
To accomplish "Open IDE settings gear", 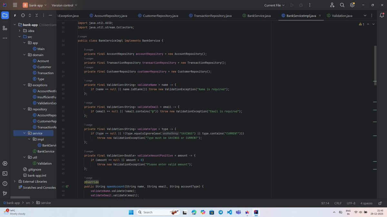I will pyautogui.click(x=352, y=5).
